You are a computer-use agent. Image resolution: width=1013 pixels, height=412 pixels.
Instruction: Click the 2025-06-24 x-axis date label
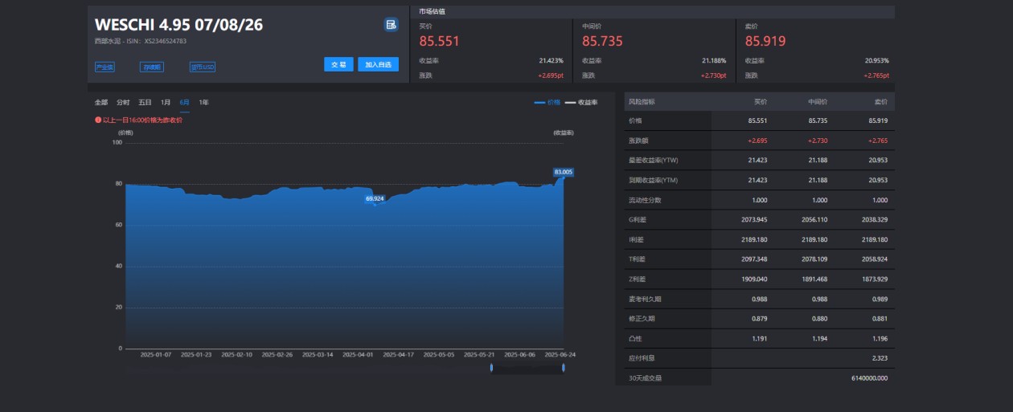560,354
